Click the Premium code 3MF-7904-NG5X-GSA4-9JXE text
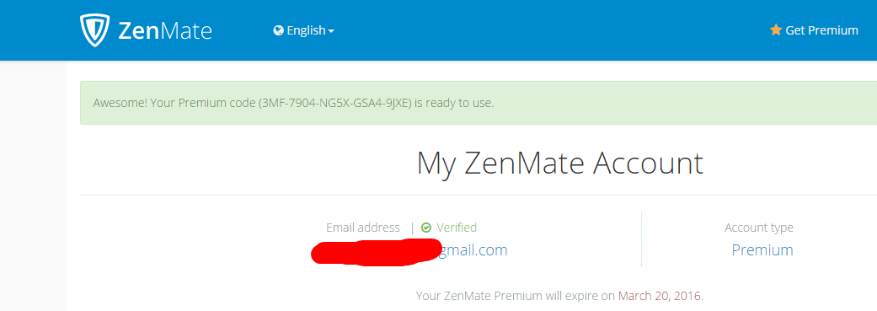877x311 pixels. 336,104
